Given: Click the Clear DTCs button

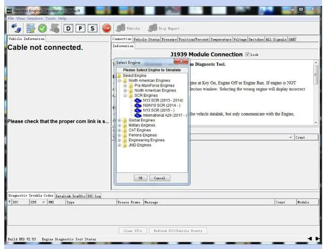Looking at the screenshot, I should [133, 231].
